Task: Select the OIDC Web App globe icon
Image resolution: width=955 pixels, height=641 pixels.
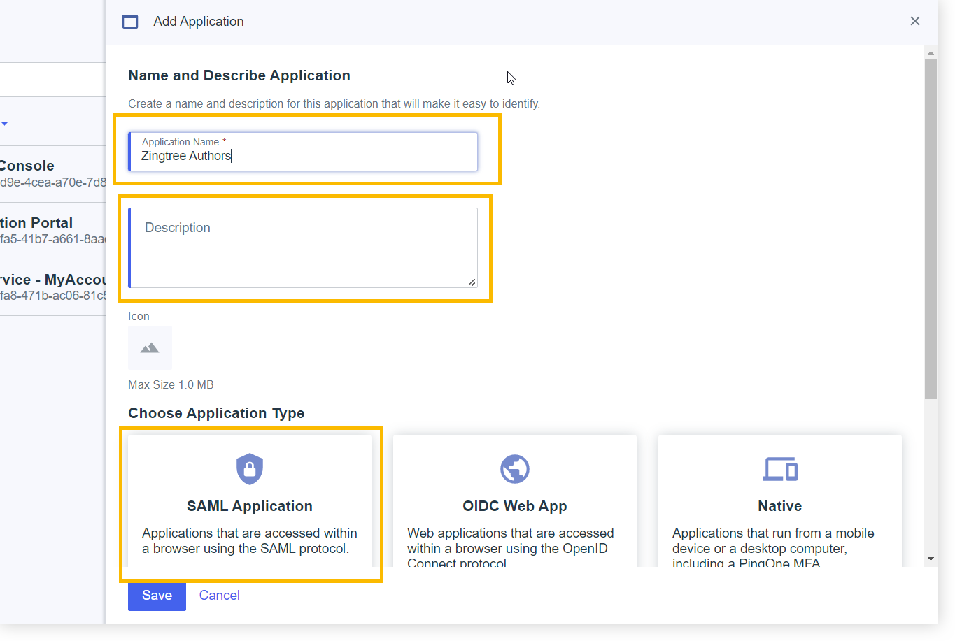Action: click(x=515, y=469)
